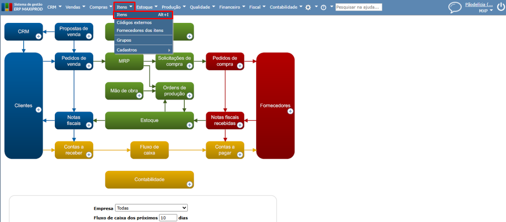Open the green Estoque flow box
The width and height of the screenshot is (506, 222).
149,120
